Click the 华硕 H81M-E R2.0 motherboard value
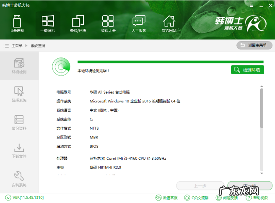This screenshot has height=203, width=275. pyautogui.click(x=105, y=167)
